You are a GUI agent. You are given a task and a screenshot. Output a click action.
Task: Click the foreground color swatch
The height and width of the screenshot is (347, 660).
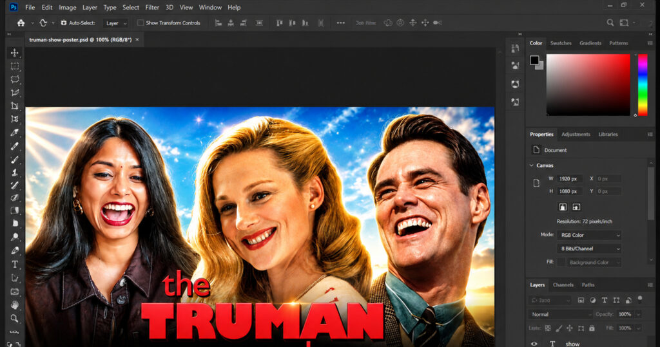[x=534, y=60]
